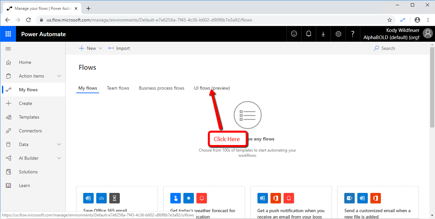
Task: Open the push notification from boss template
Action: pos(291,202)
